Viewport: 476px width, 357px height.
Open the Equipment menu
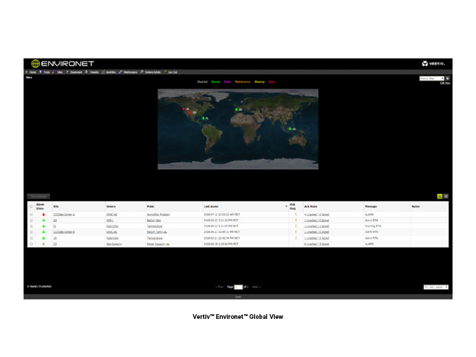76,72
